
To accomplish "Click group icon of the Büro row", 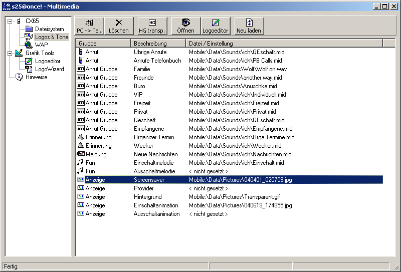I will tap(81, 86).
